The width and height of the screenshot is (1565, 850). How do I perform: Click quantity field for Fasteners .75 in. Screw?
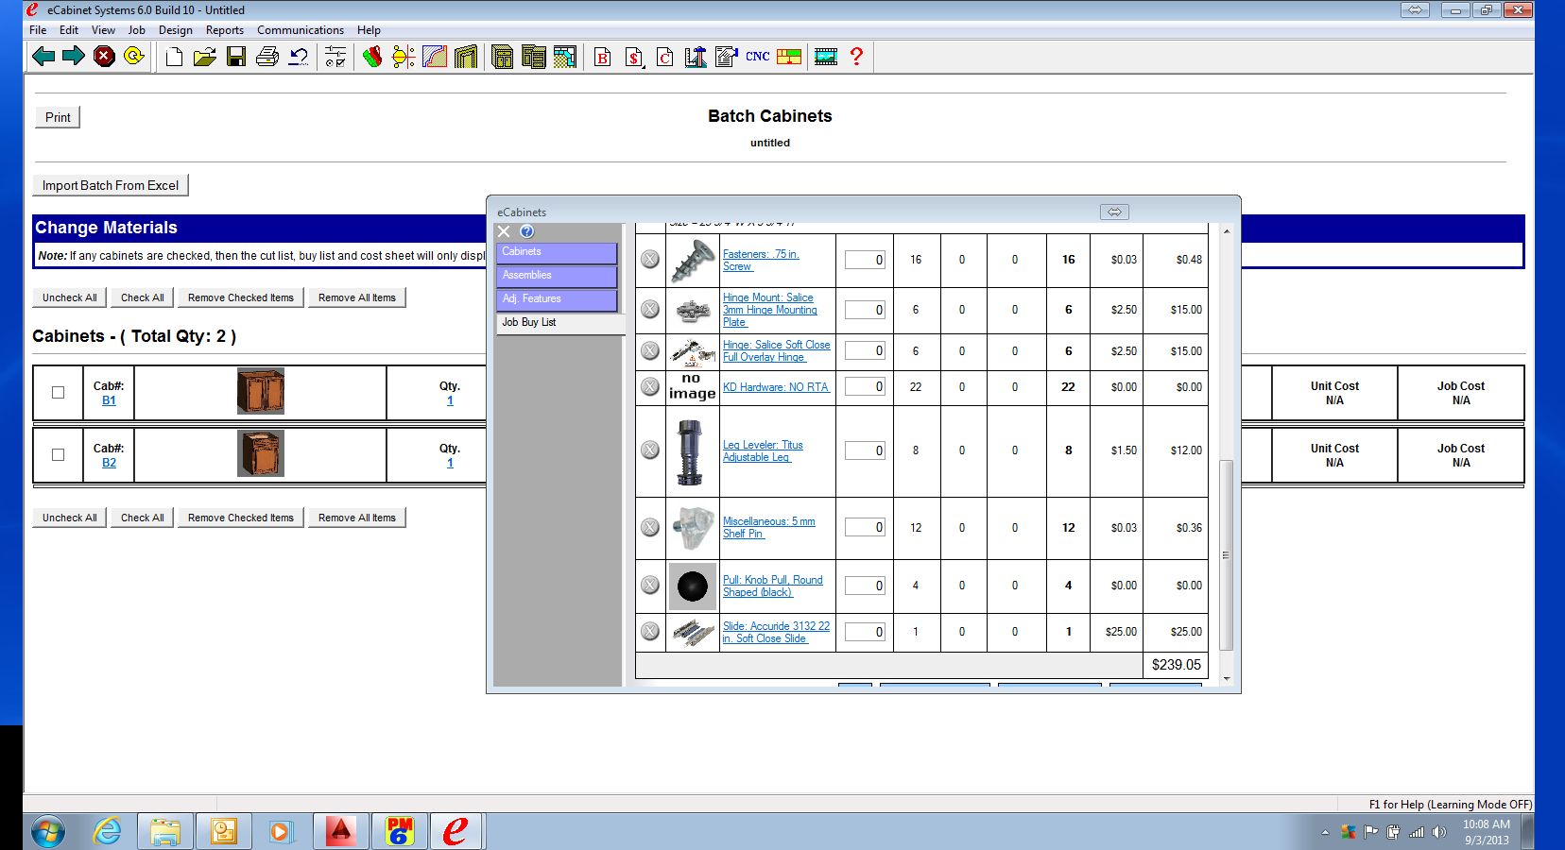(865, 260)
